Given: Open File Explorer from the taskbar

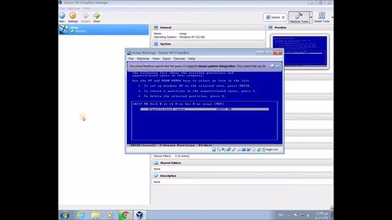Looking at the screenshot, I should point(96,215).
